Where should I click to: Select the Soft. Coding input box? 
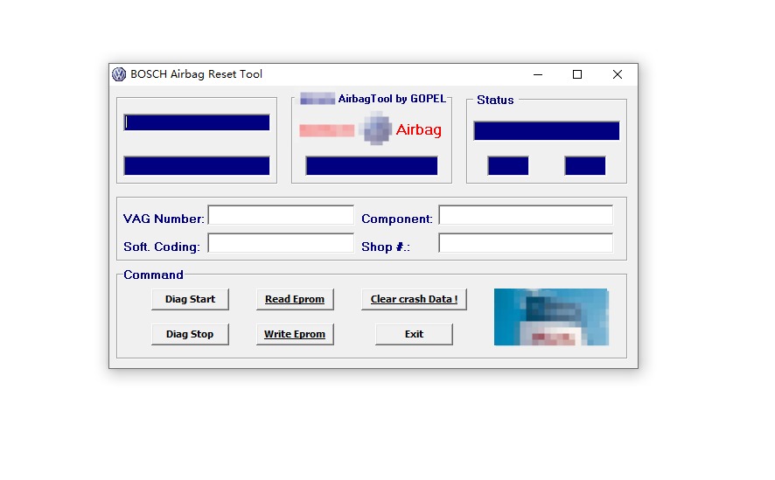281,244
